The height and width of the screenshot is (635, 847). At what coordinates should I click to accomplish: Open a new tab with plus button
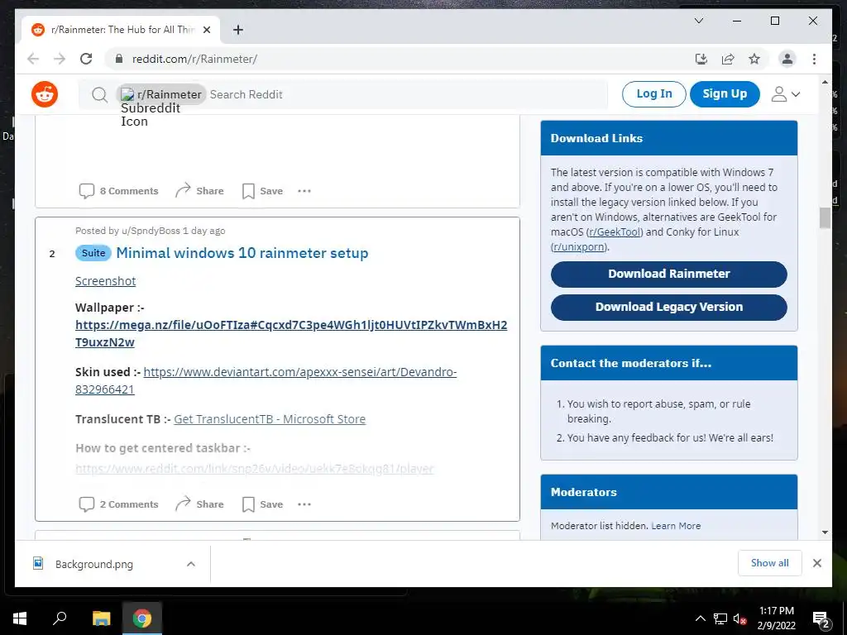coord(237,30)
